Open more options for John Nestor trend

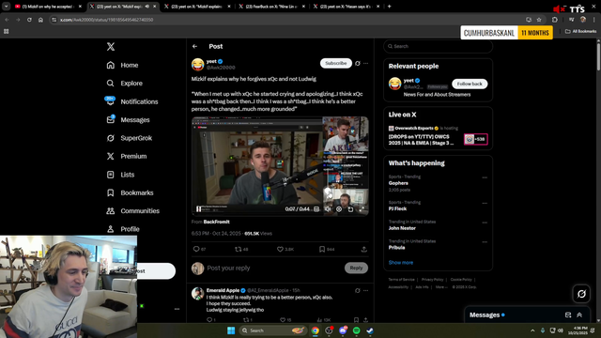click(x=485, y=223)
